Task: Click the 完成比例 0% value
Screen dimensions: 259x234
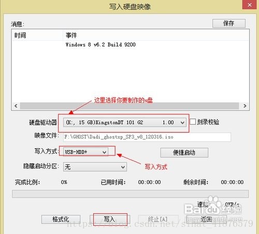Action: (x=64, y=182)
